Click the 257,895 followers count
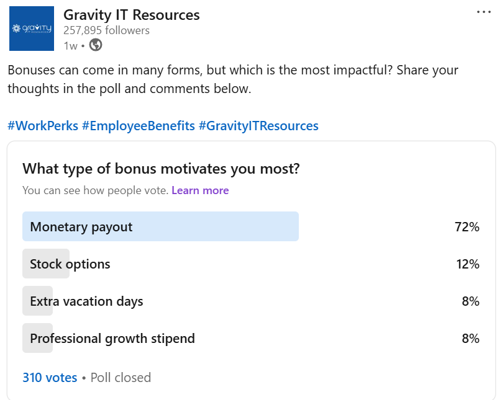The image size is (497, 400). coord(106,30)
